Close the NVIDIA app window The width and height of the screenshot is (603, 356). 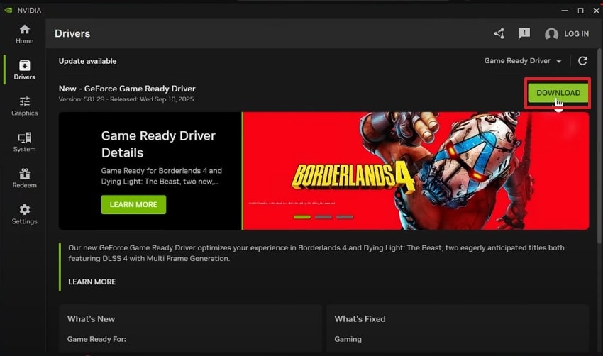(x=596, y=11)
